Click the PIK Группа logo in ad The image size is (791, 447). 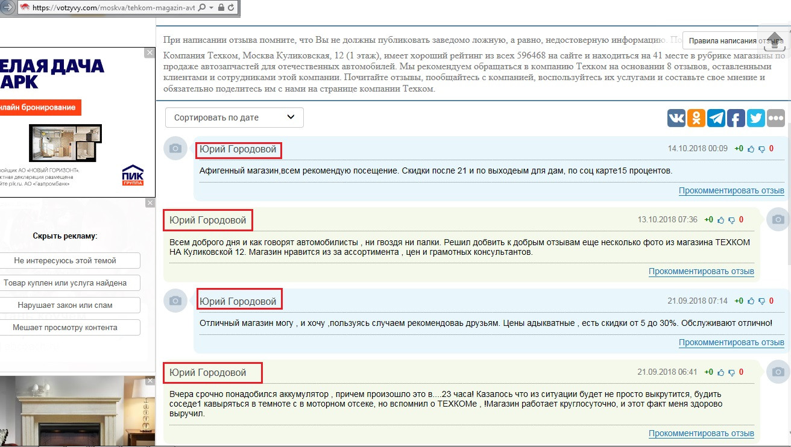[133, 175]
